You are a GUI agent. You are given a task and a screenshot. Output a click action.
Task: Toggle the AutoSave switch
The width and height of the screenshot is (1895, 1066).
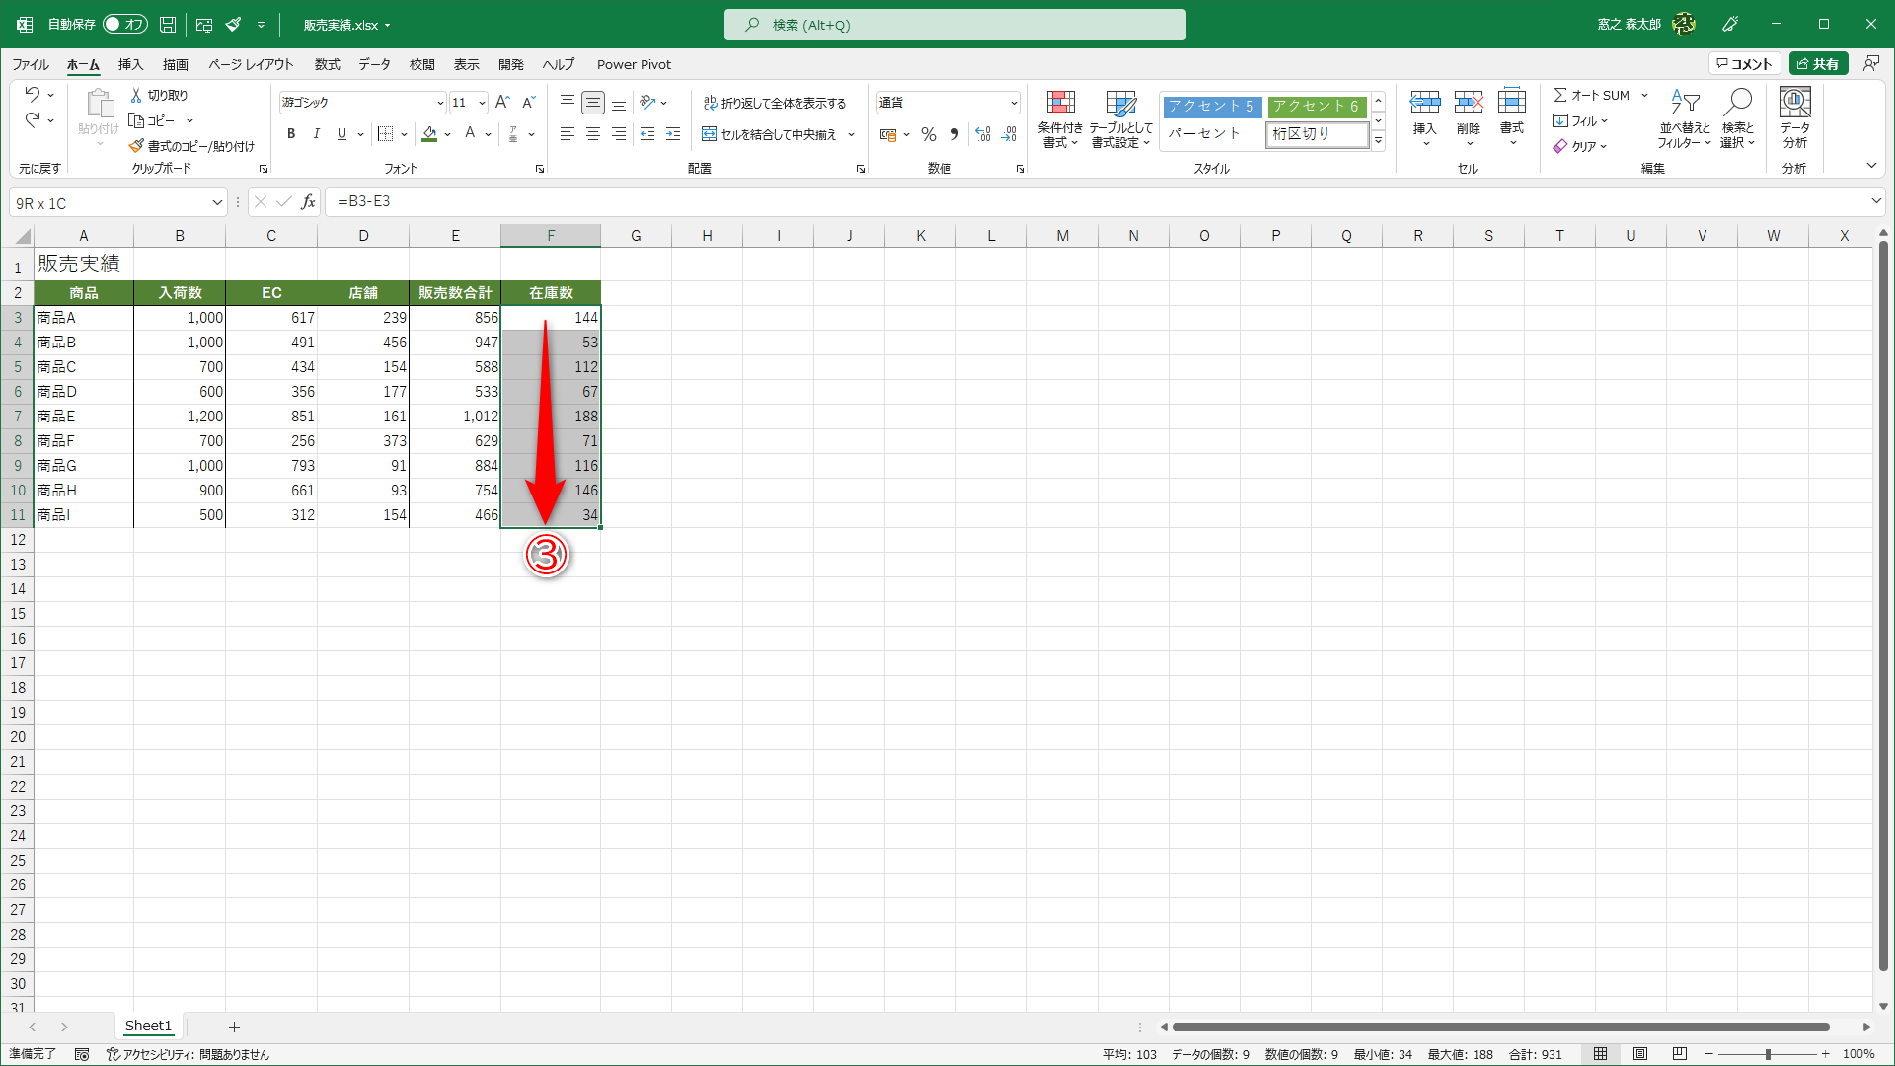pos(125,24)
